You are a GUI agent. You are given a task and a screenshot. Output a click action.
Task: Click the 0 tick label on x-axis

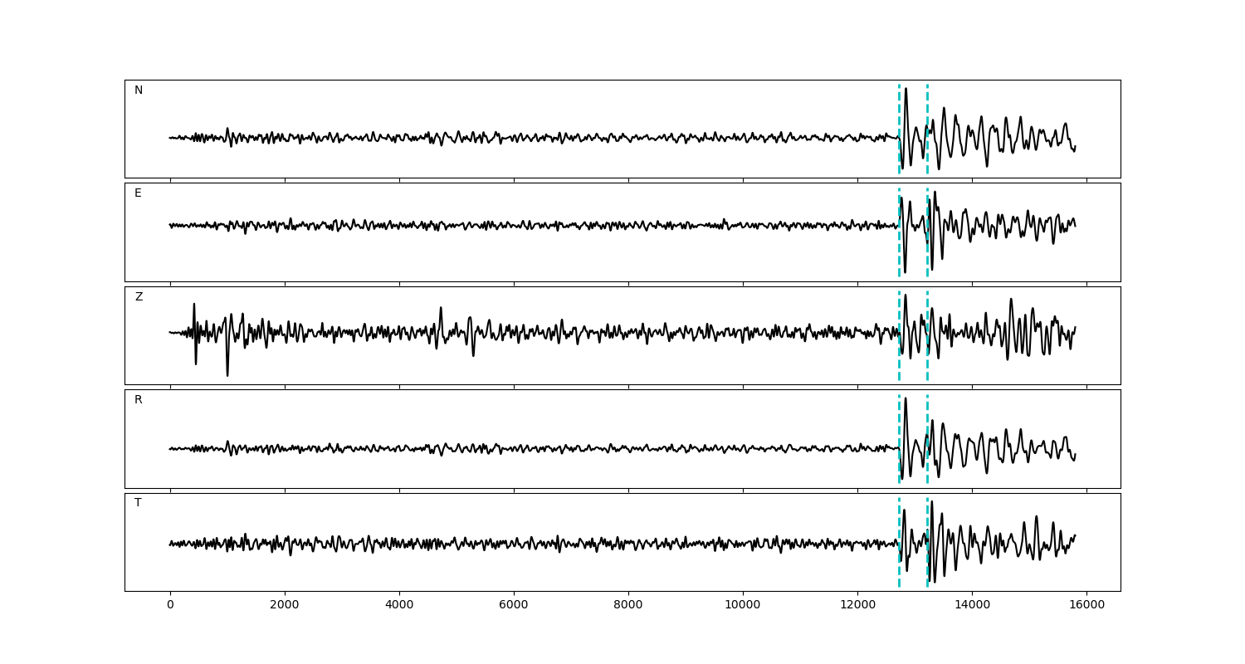[170, 605]
